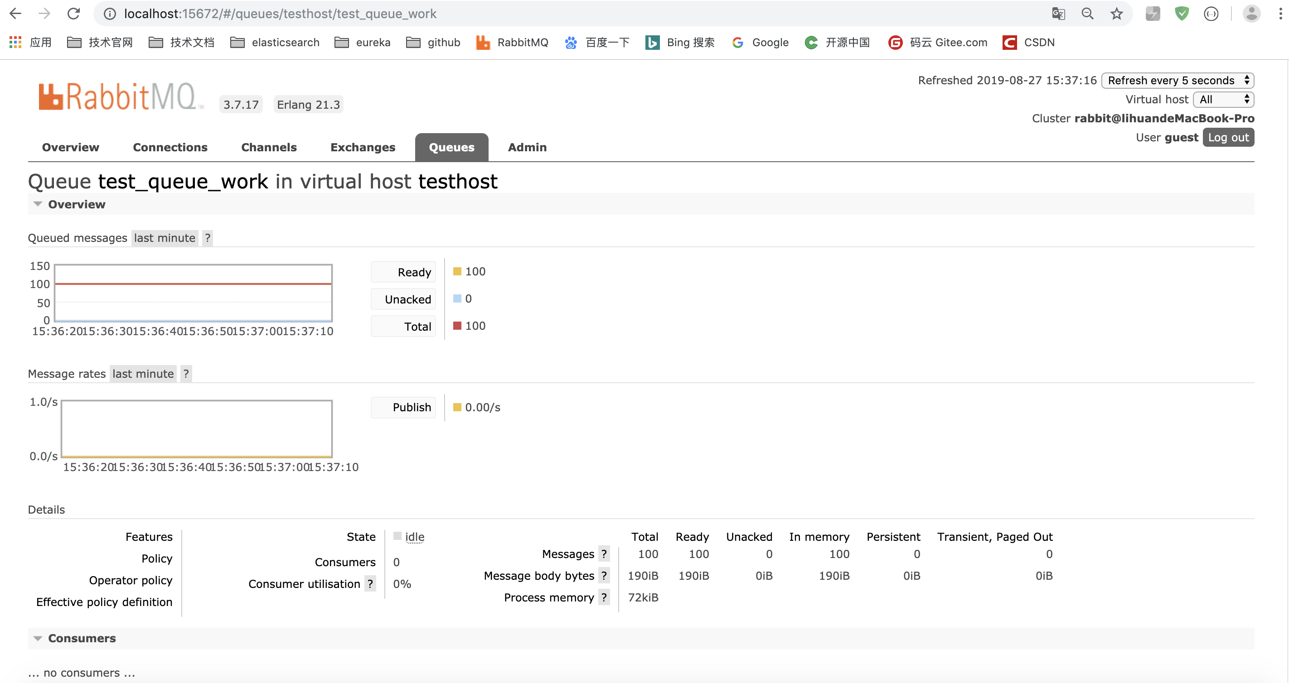Click the zoom magnifier icon in address bar

(x=1087, y=14)
